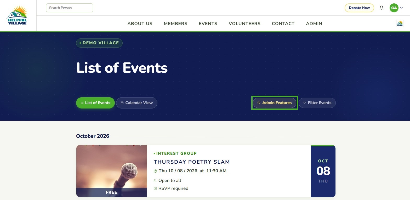Image resolution: width=410 pixels, height=200 pixels.
Task: Click the shield icon in Admin Features
Action: click(x=259, y=103)
